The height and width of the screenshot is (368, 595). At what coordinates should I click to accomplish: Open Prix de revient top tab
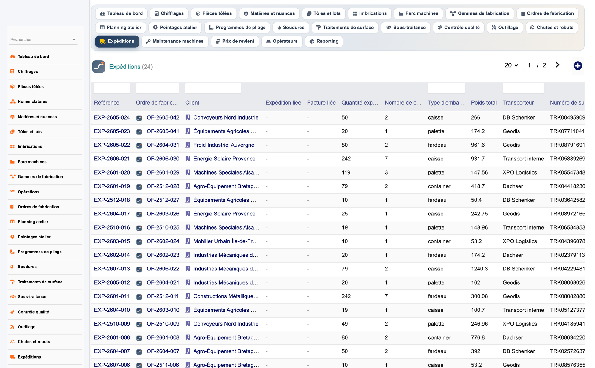click(235, 41)
